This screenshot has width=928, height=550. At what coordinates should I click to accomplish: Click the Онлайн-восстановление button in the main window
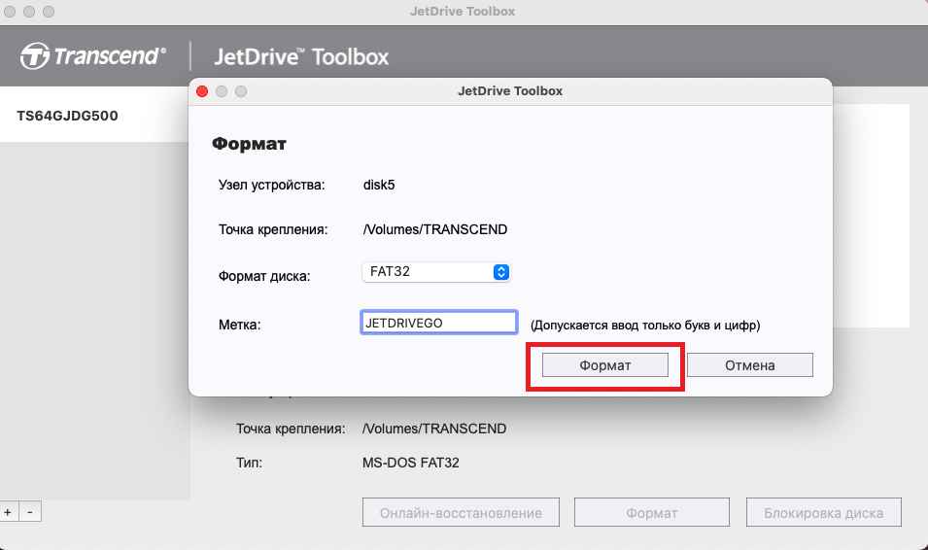pyautogui.click(x=461, y=513)
